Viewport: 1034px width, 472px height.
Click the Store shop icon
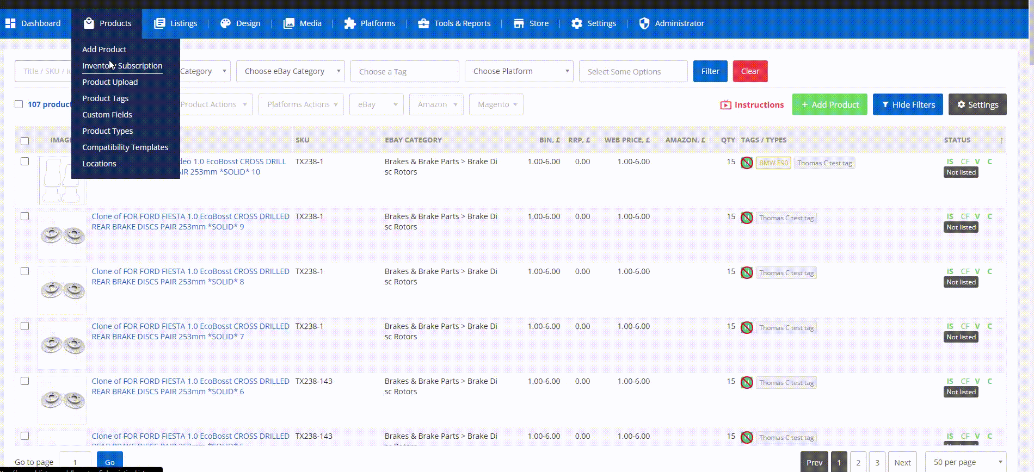[x=519, y=23]
